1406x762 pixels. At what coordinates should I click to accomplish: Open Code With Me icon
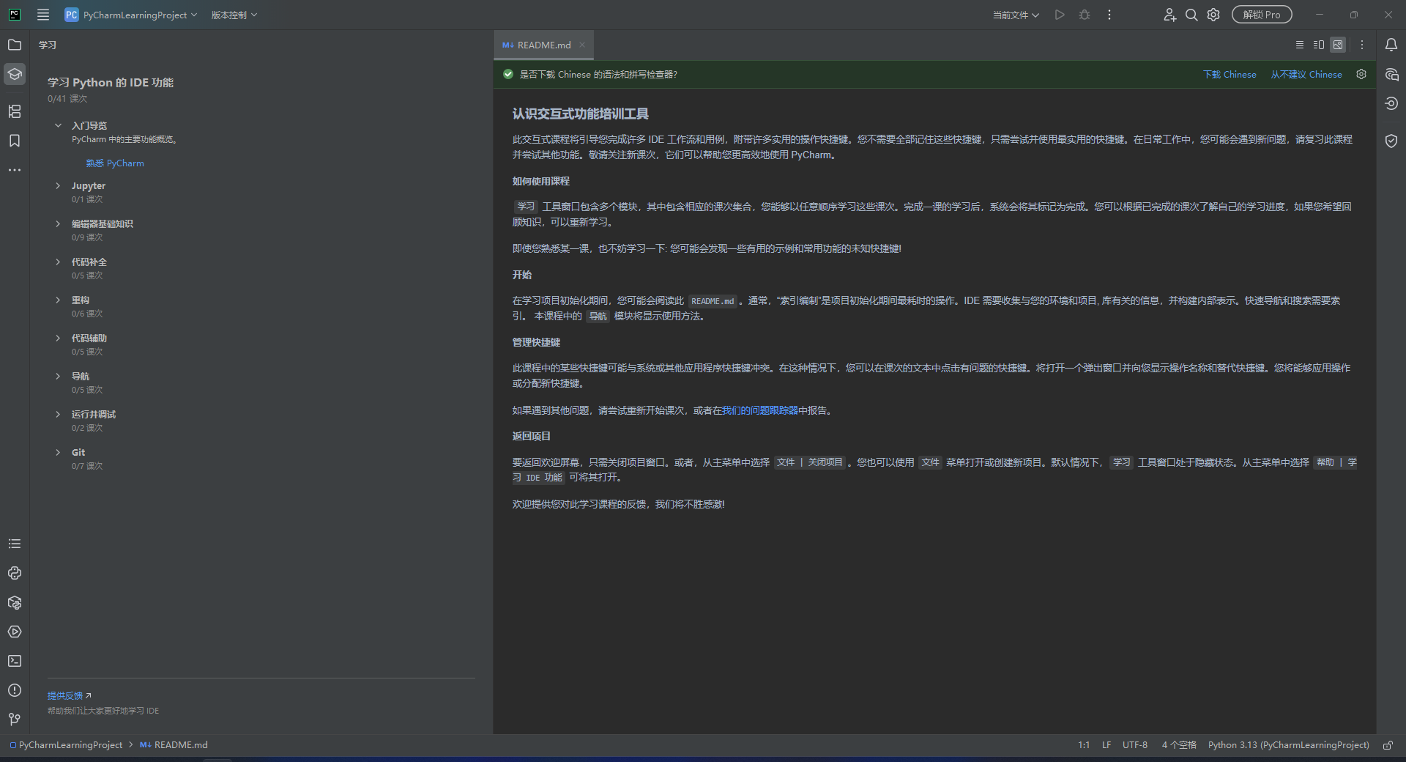[x=1169, y=15]
